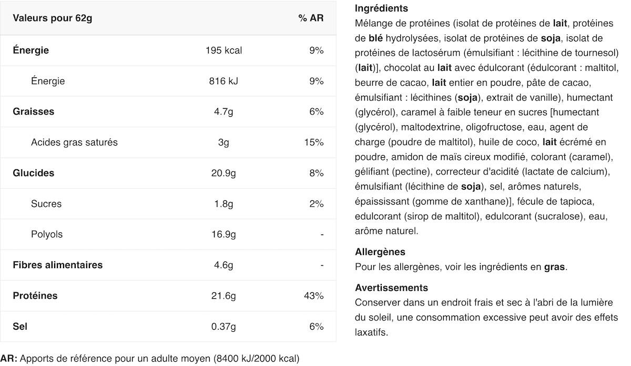Viewport: 631px width, 366px height.
Task: Select the 'Protéines' row label
Action: (35, 296)
